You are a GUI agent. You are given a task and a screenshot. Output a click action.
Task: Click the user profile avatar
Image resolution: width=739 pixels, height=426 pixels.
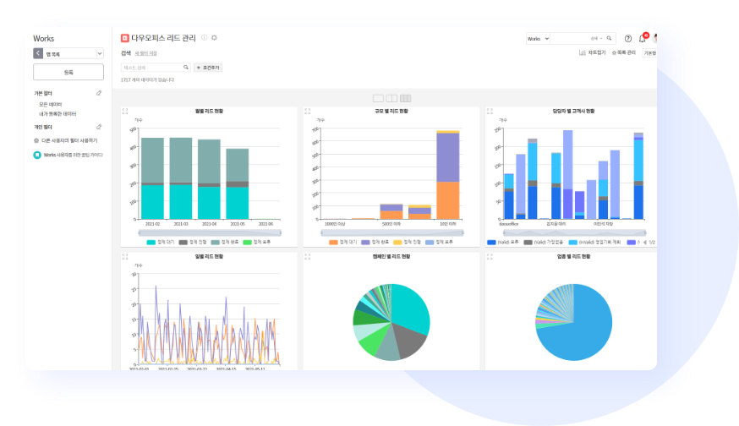coord(654,38)
